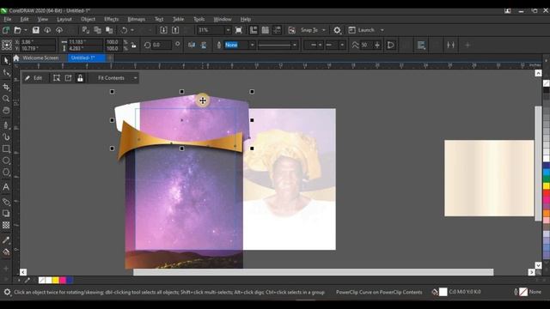Screen dimensions: 550x309
Task: Select the Polygon tool
Action: tap(6, 173)
